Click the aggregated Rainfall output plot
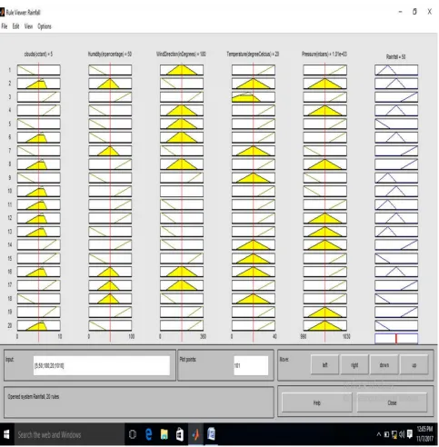 click(396, 339)
